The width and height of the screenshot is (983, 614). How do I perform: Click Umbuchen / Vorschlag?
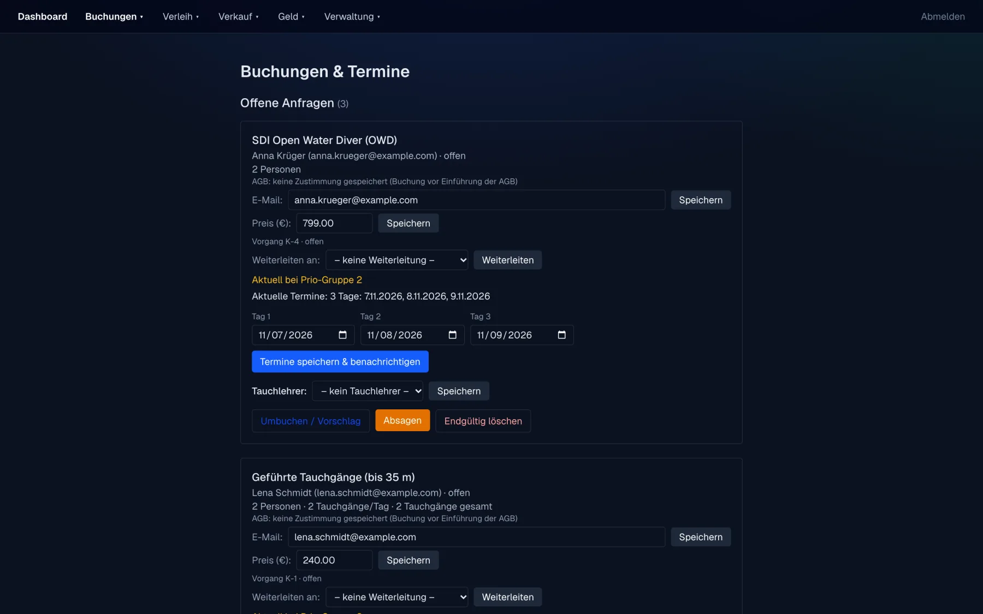point(311,421)
